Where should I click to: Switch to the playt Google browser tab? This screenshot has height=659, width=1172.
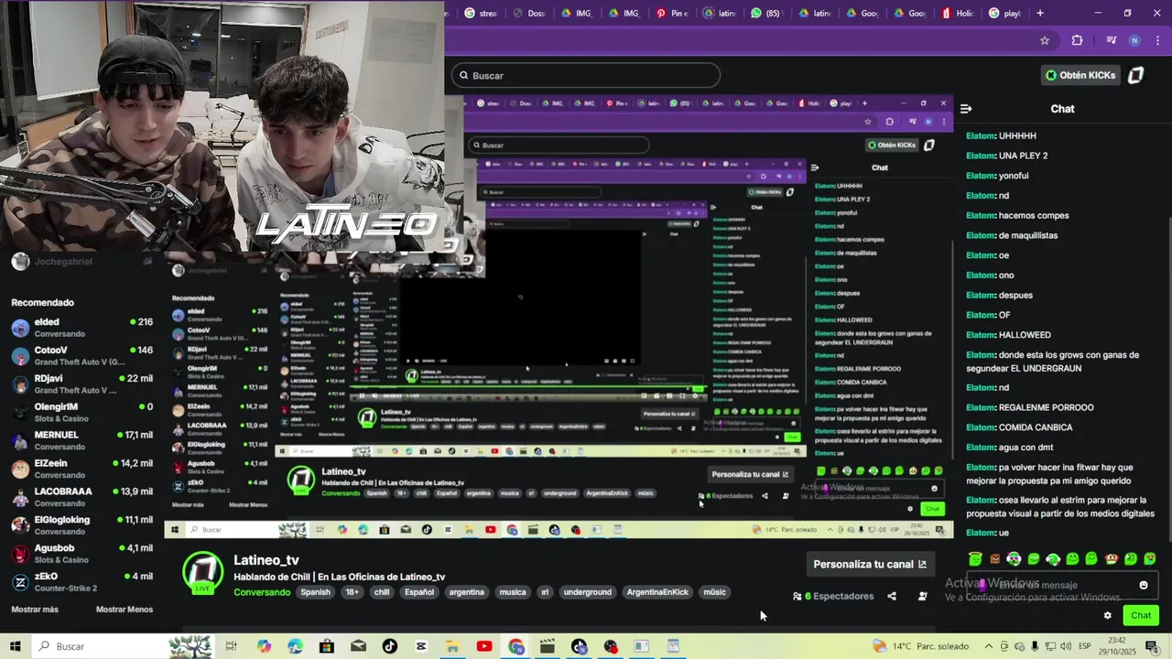pyautogui.click(x=1004, y=13)
